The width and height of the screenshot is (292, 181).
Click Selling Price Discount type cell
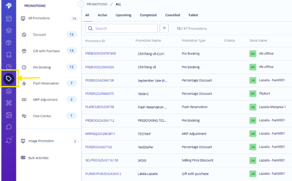(198, 160)
